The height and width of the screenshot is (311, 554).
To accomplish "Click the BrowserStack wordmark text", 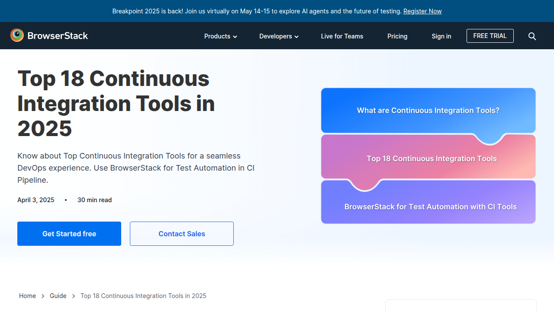I will (x=58, y=36).
